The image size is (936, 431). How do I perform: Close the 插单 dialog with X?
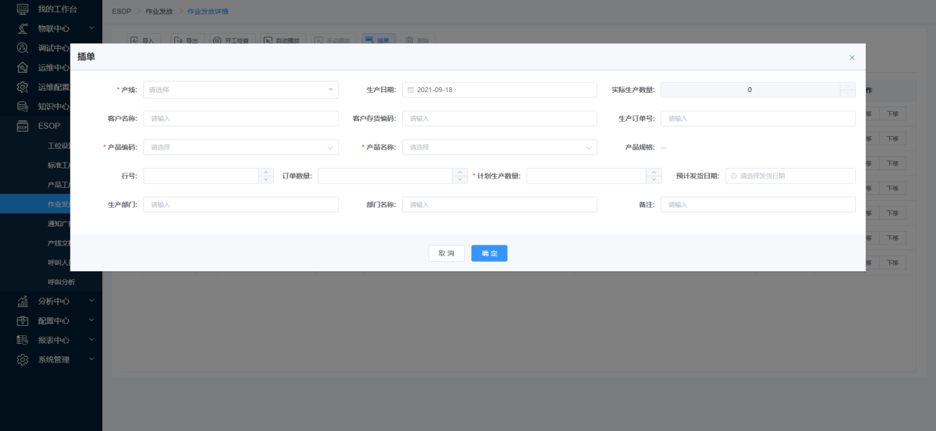852,58
